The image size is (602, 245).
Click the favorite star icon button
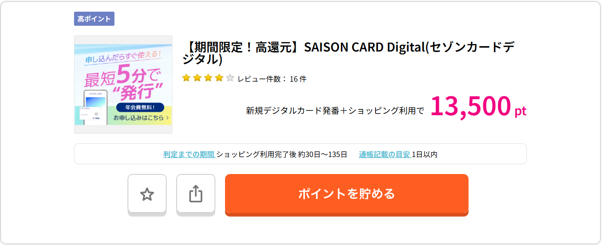click(x=147, y=194)
